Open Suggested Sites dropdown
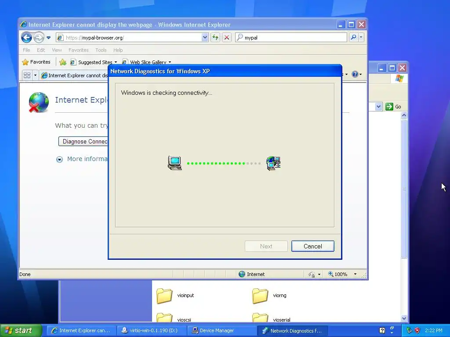 tap(94, 62)
